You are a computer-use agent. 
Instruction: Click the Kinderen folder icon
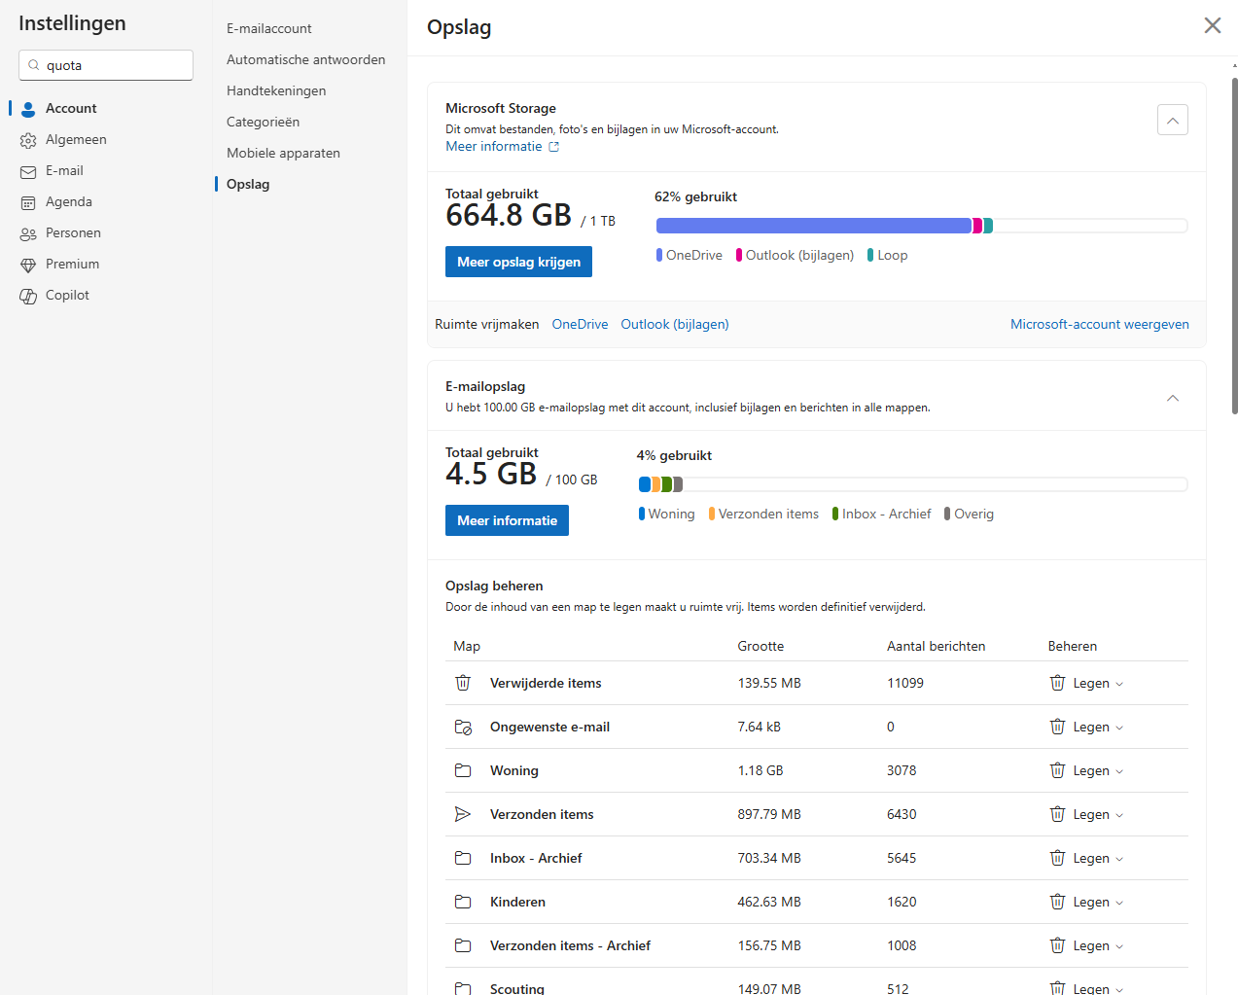click(463, 902)
